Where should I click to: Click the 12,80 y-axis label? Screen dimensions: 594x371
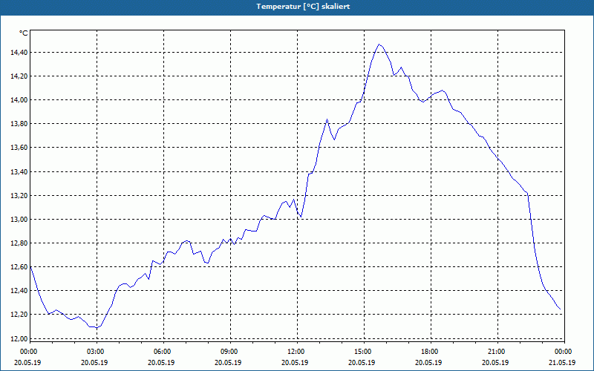click(x=19, y=243)
